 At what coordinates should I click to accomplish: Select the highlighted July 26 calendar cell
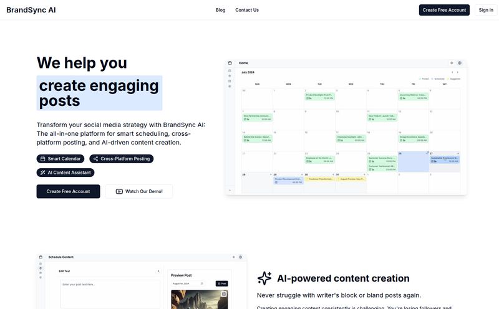(x=413, y=162)
